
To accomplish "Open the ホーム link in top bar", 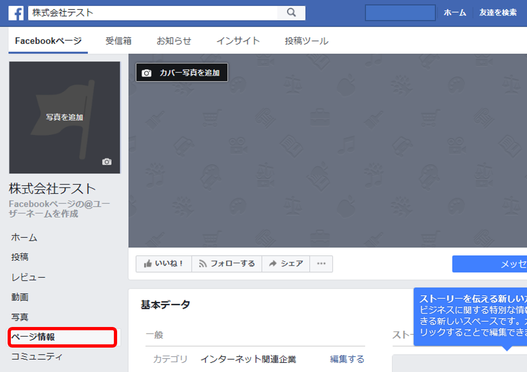I will (x=455, y=13).
